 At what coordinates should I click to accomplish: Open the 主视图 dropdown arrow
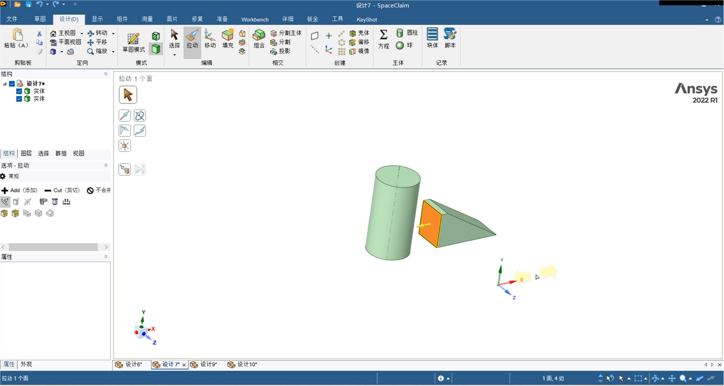point(82,34)
